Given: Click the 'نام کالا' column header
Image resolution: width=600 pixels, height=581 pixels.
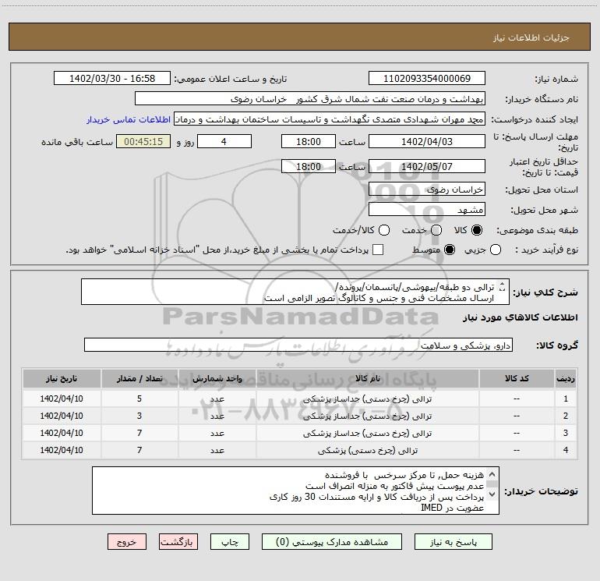Looking at the screenshot, I should tap(368, 379).
